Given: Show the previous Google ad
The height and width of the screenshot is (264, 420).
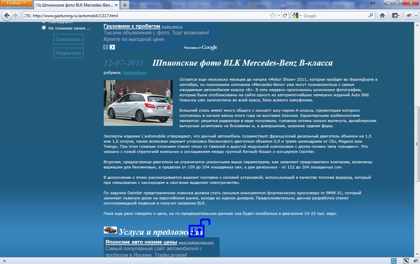Looking at the screenshot, I should point(106,47).
